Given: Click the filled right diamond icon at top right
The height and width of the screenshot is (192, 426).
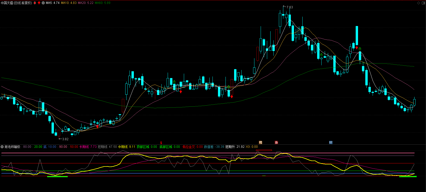Looking at the screenshot, I should click(423, 3).
